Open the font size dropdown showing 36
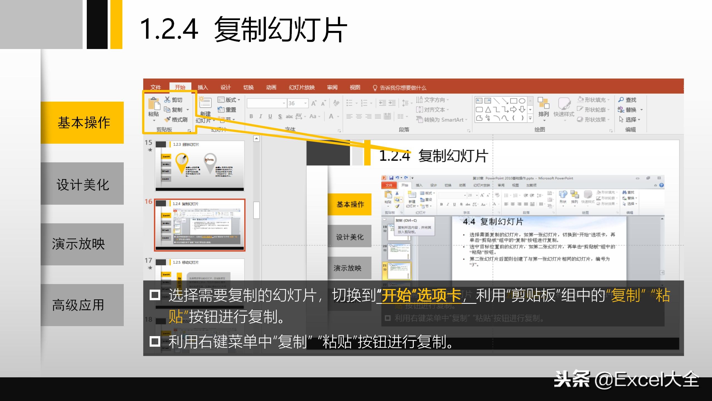 coord(305,103)
